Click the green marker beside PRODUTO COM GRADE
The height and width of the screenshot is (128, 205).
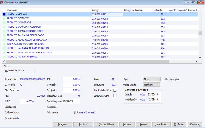(x=4, y=23)
